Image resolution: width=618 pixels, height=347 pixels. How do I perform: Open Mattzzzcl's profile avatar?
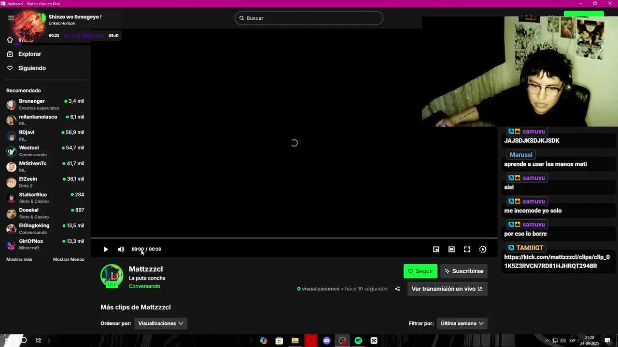pos(112,276)
